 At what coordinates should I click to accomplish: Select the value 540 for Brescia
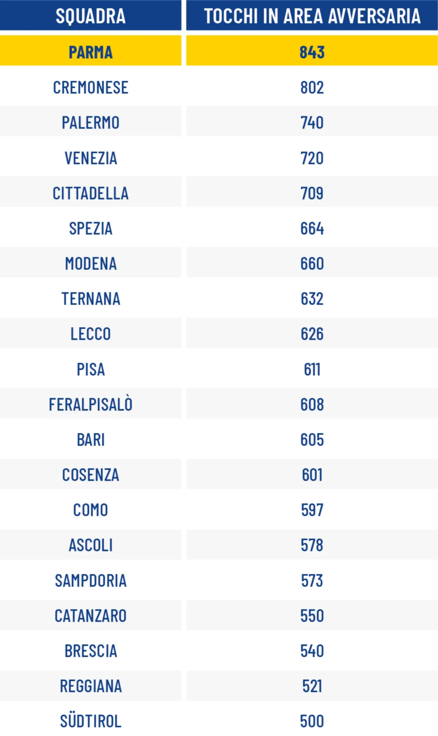312,651
